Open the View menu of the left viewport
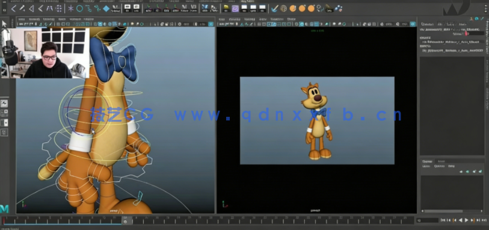 coord(22,19)
